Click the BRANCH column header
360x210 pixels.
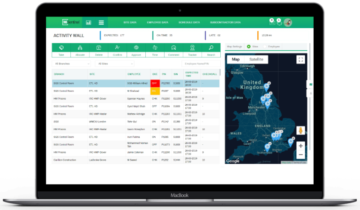coord(59,74)
